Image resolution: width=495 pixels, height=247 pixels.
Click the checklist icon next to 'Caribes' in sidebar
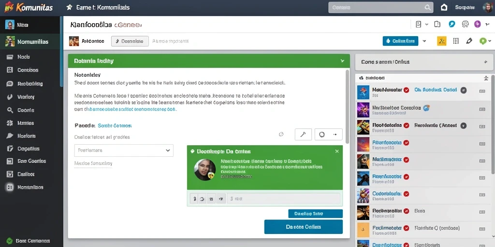[10, 174]
